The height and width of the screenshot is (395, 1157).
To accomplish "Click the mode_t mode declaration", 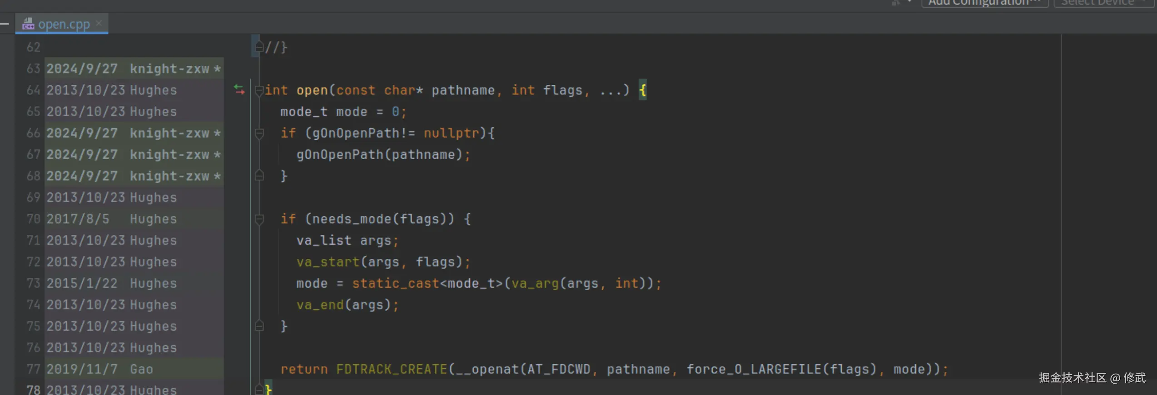I will [343, 112].
